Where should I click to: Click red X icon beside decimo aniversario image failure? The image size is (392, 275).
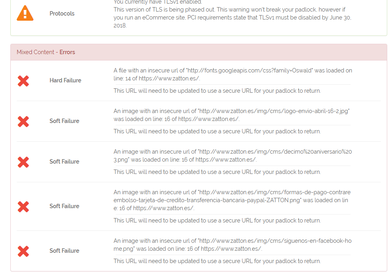pyautogui.click(x=23, y=162)
